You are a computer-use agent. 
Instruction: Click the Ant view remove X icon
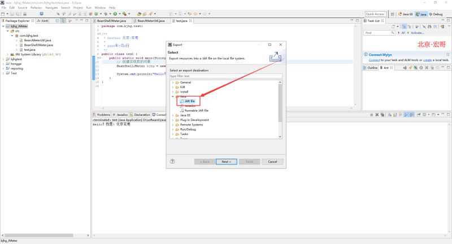coord(427,68)
